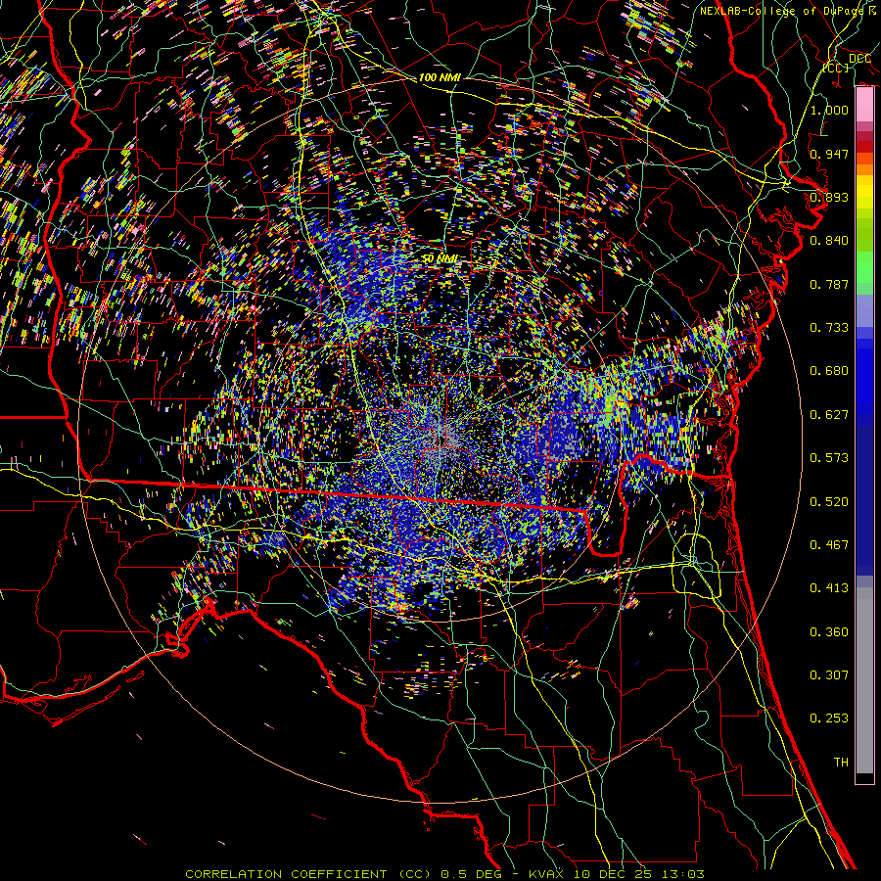Click the 0.413 scale value
This screenshot has width=881, height=881.
[x=829, y=588]
